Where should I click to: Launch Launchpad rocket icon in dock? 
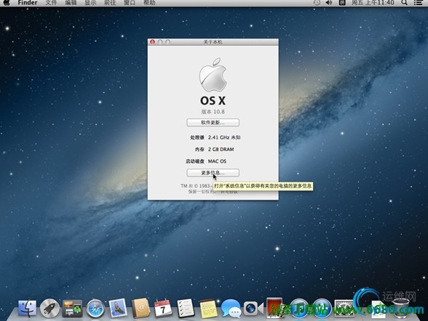click(x=49, y=309)
